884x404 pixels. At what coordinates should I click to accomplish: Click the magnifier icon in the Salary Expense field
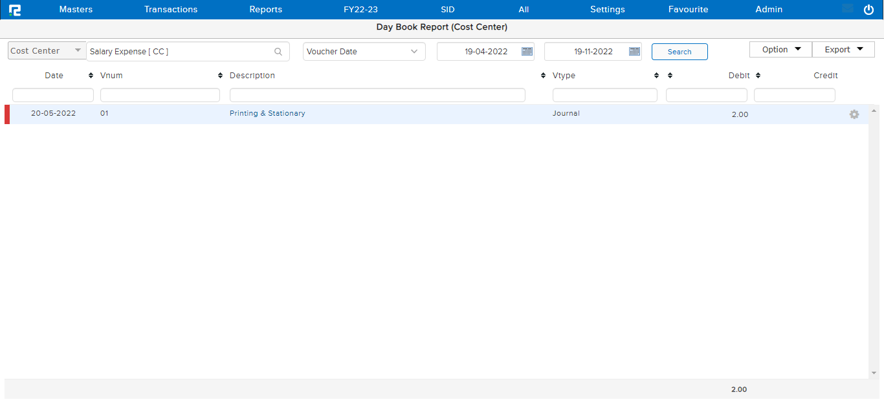(x=278, y=51)
